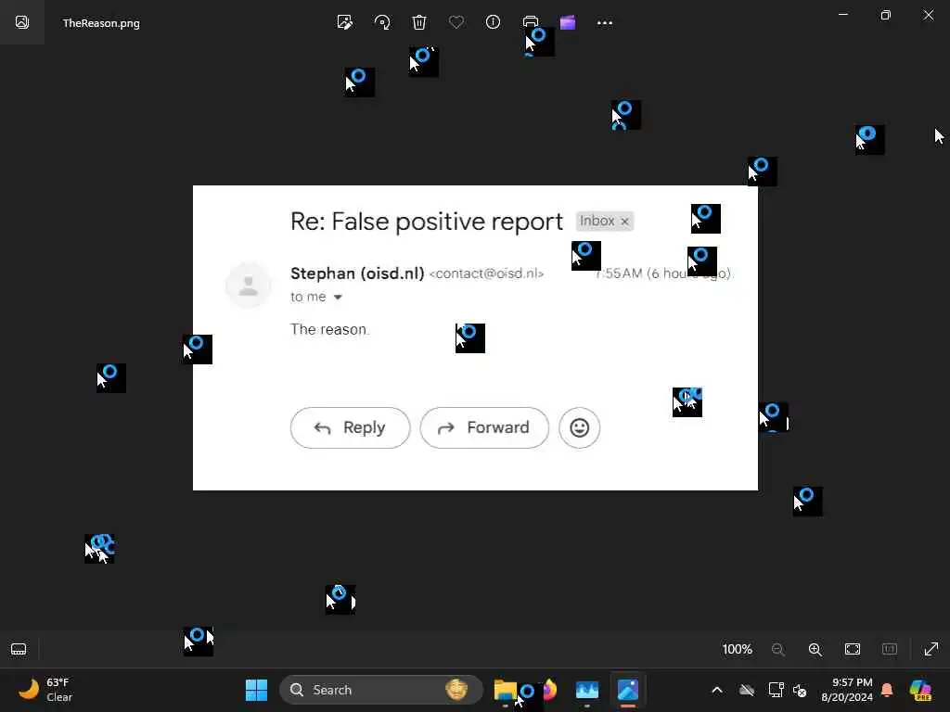Rotate the image with the rotate icon
The image size is (950, 712).
382,23
